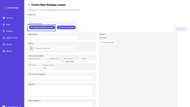Decrease purchase price with down stepper arrow
This screenshot has width=190, height=107.
coord(61,62)
